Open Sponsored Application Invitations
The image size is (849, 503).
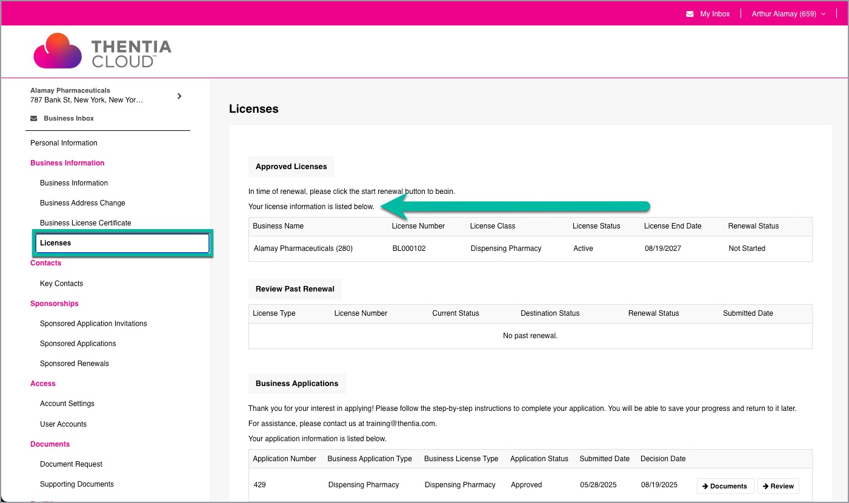pos(93,324)
